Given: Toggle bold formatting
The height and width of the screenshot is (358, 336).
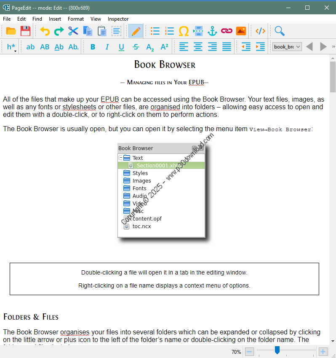Looking at the screenshot, I should [x=93, y=47].
